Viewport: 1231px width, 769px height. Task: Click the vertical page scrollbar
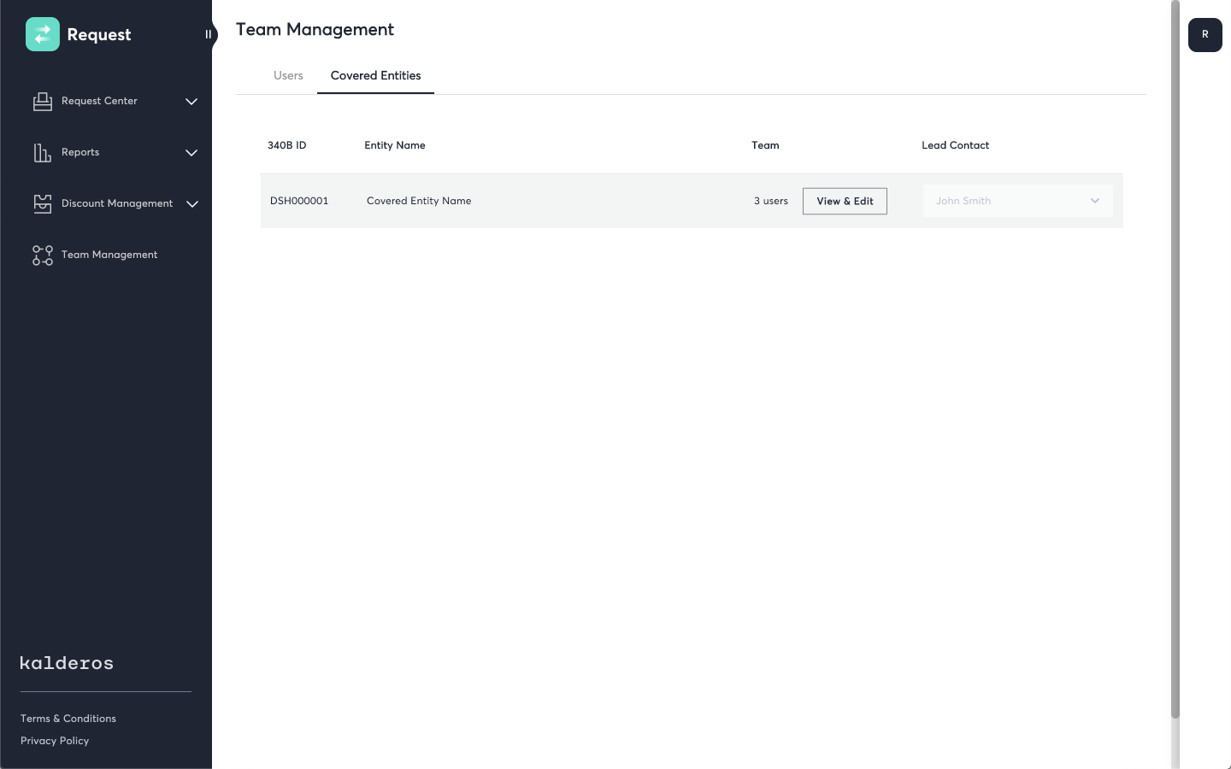1175,359
